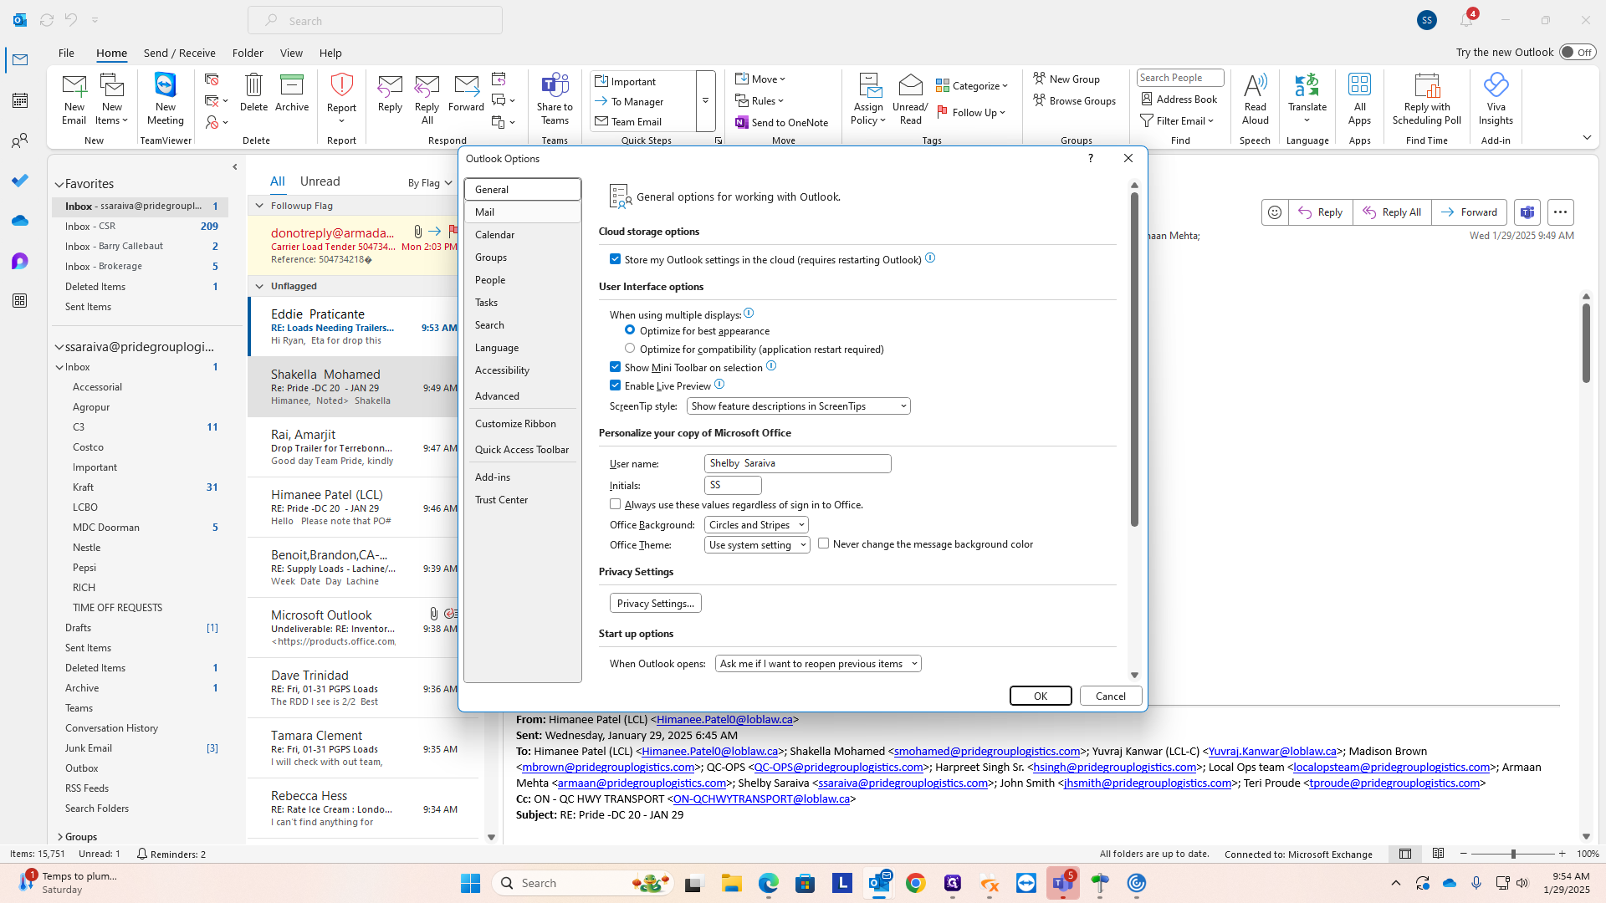Open Himanee.Patel0@loblaw.ca From link
Viewport: 1606px width, 903px height.
[724, 719]
